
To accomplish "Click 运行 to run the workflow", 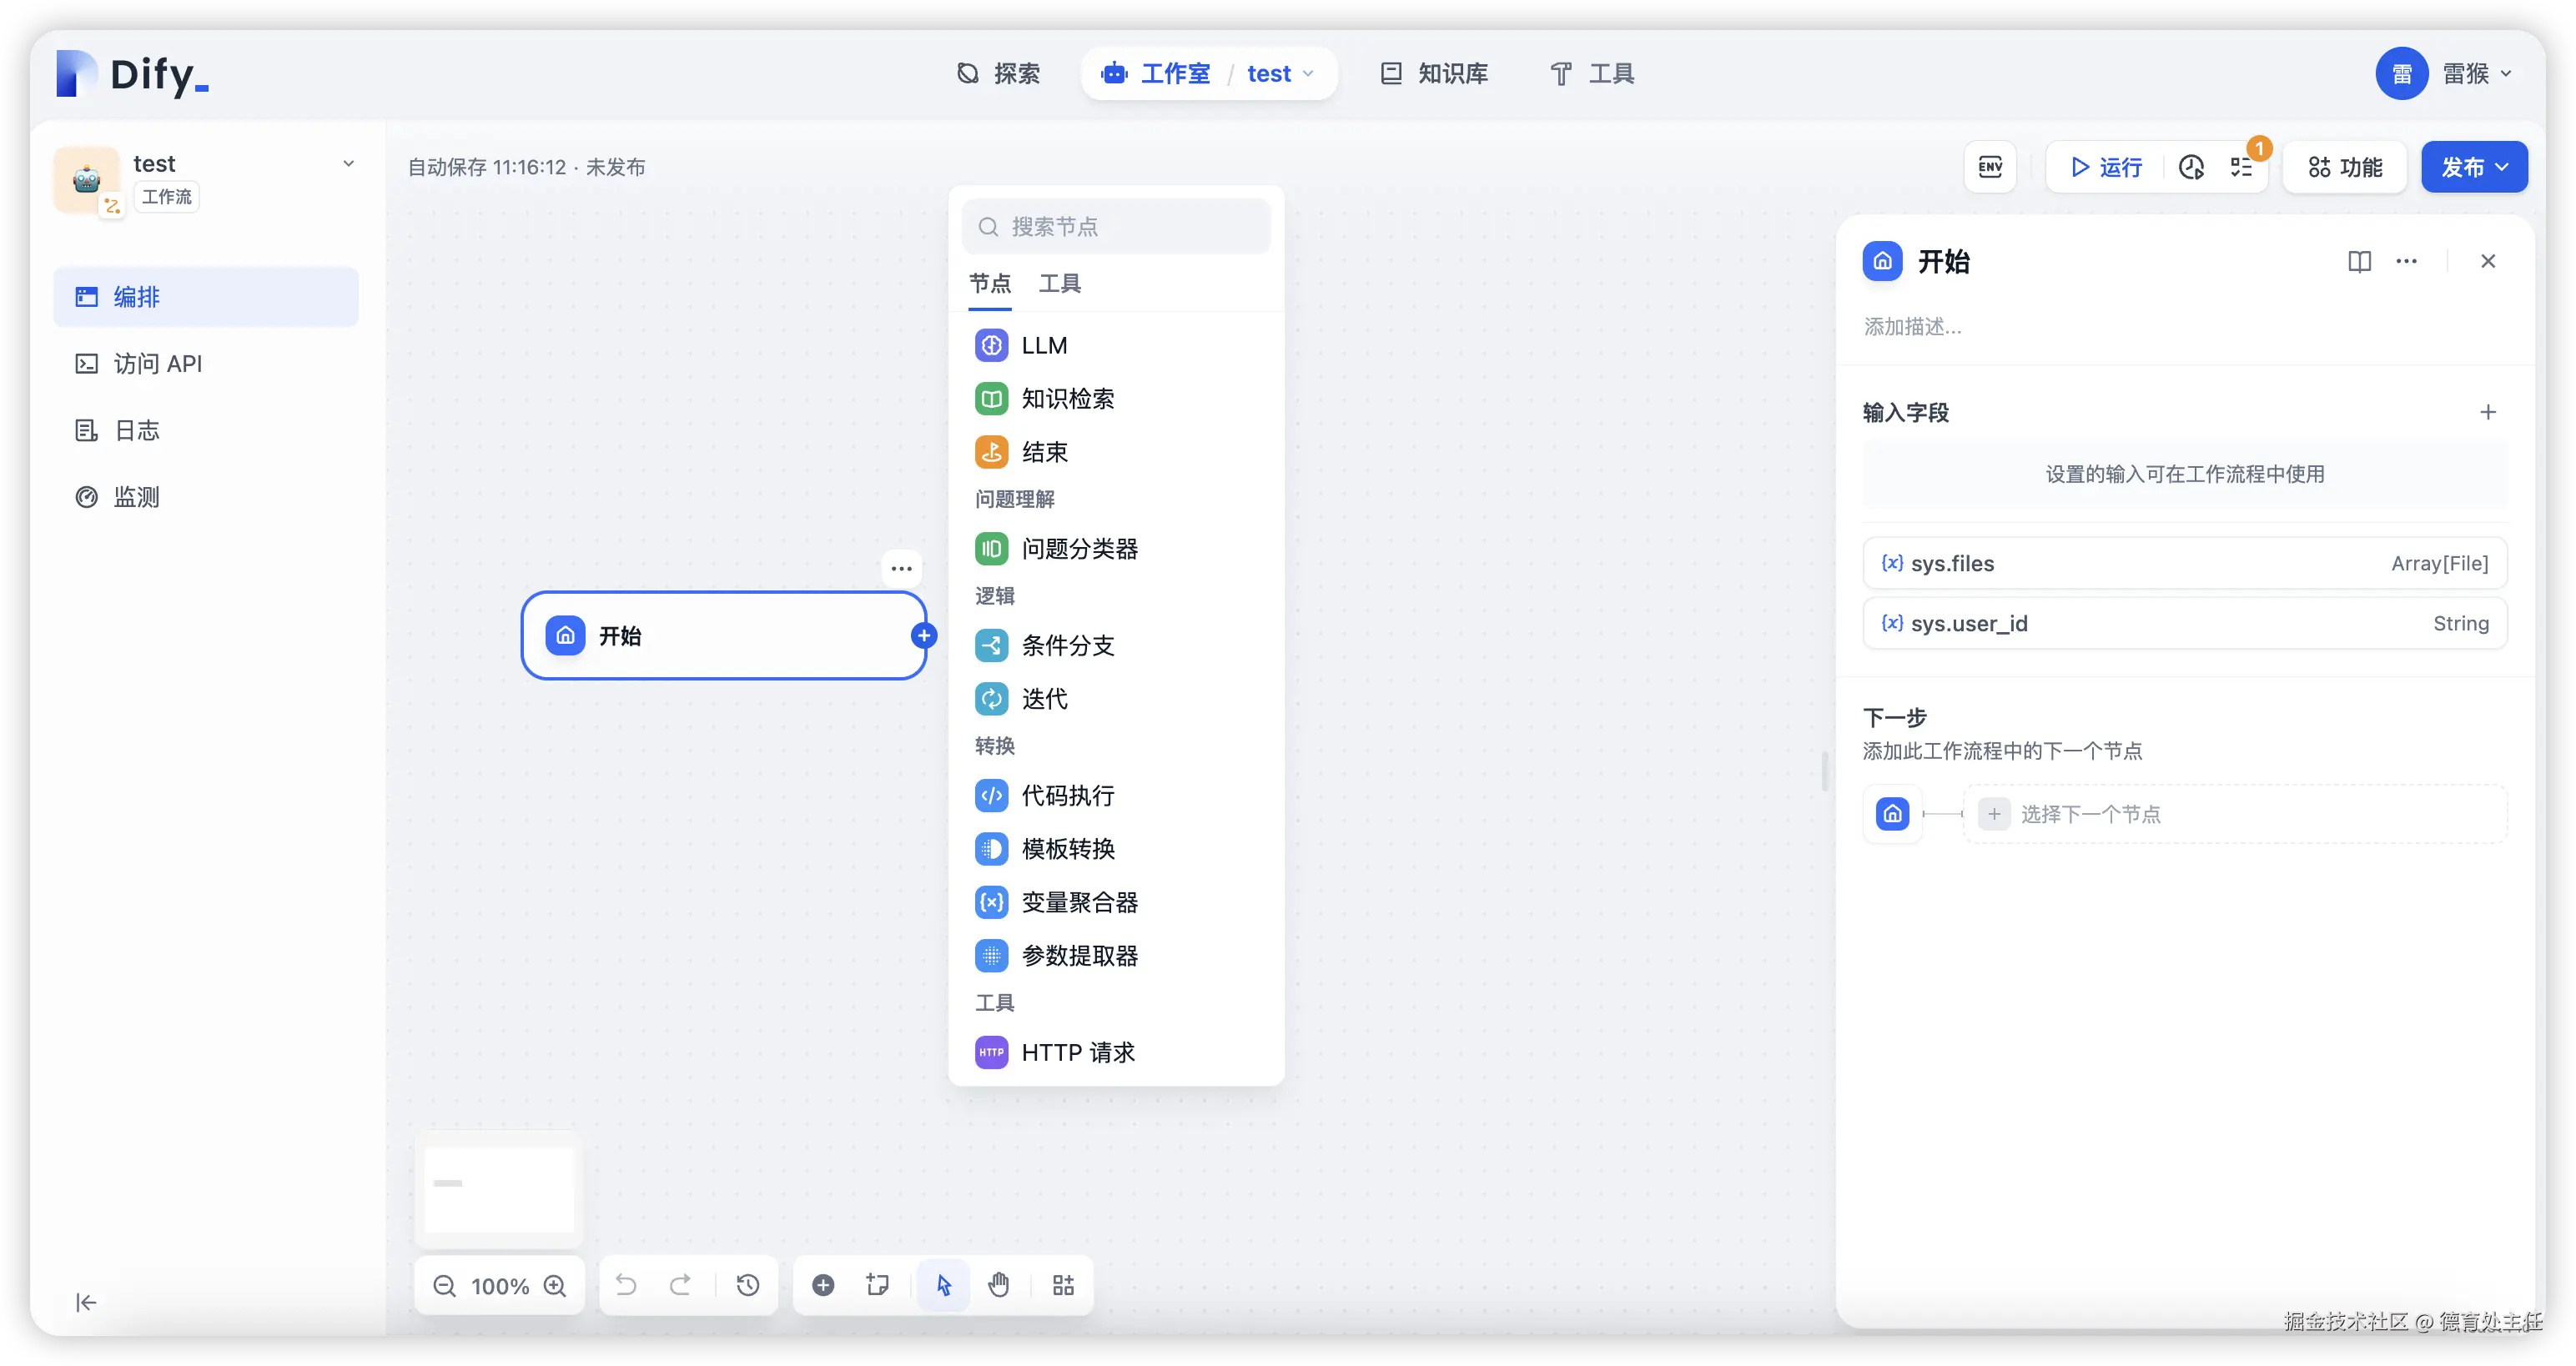I will 2103,167.
